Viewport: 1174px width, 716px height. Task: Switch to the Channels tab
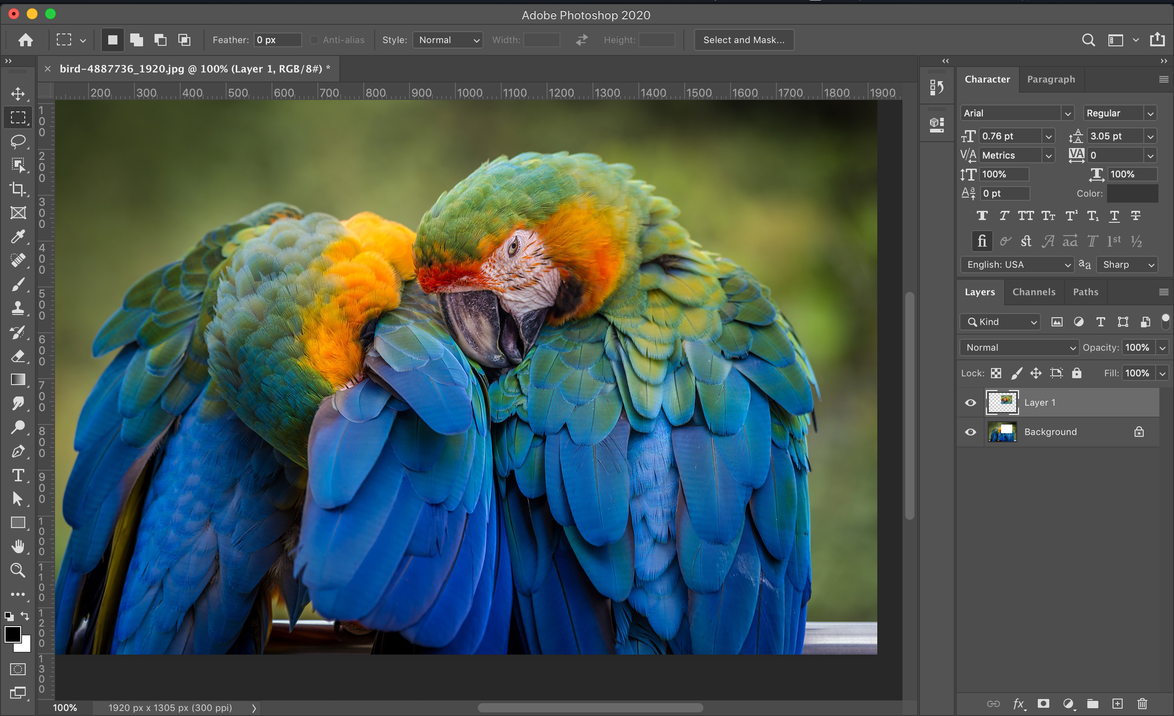(1034, 292)
